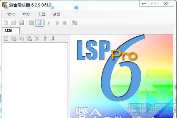Open the 文件 menu

[x=11, y=14]
